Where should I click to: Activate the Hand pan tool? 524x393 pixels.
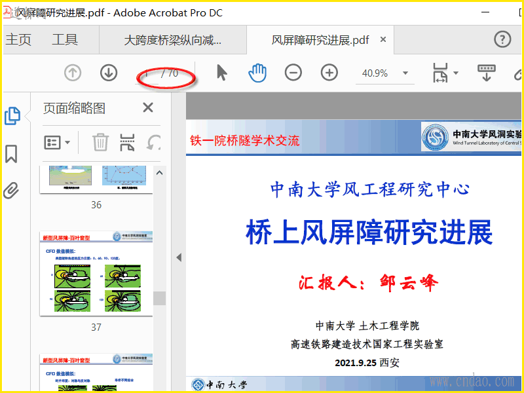[x=257, y=73]
